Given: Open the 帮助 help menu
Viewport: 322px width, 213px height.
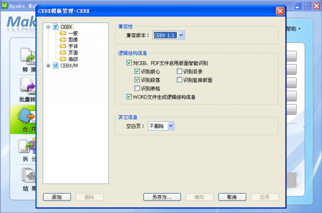Looking at the screenshot, I should pos(293,29).
